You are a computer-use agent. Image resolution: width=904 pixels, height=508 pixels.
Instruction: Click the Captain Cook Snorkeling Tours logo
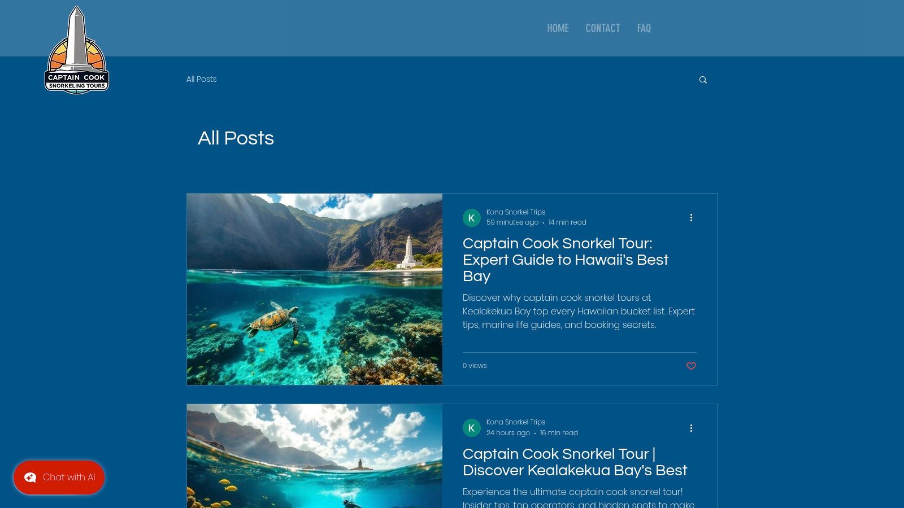pyautogui.click(x=76, y=50)
